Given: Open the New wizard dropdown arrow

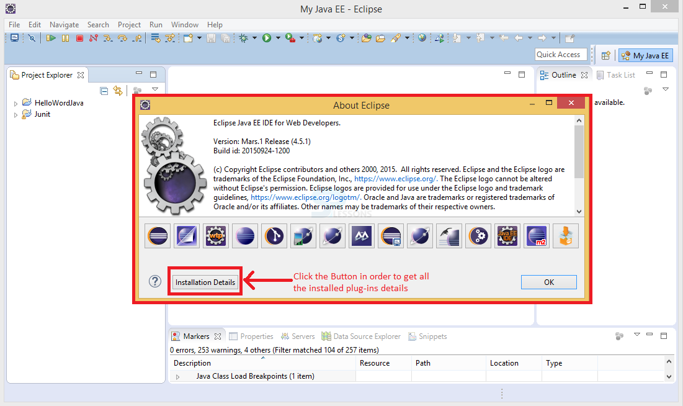Looking at the screenshot, I should pyautogui.click(x=200, y=38).
